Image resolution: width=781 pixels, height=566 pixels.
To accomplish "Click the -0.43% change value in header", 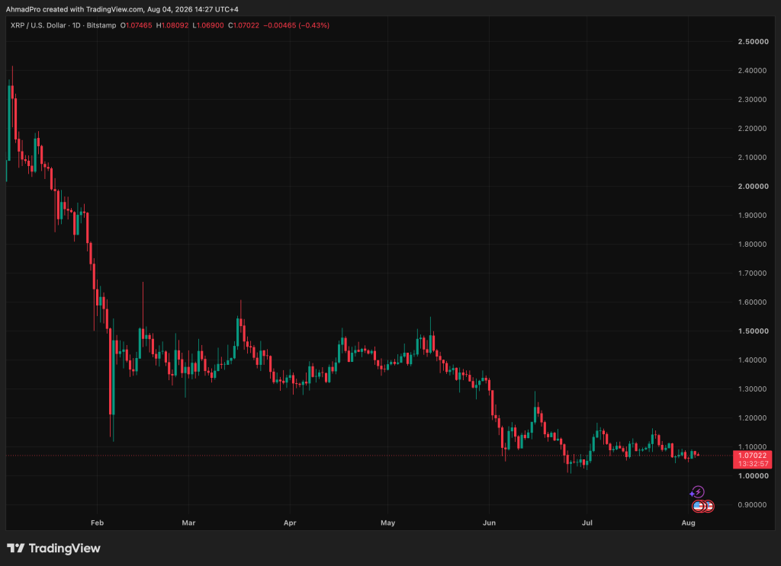I will tap(313, 25).
